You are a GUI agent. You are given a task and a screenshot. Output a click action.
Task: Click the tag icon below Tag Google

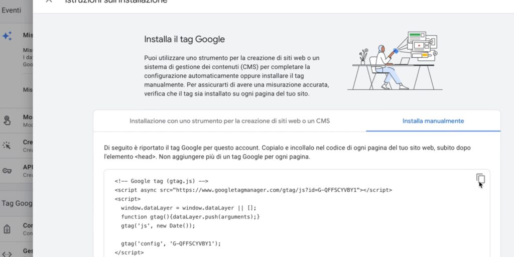coord(7,229)
